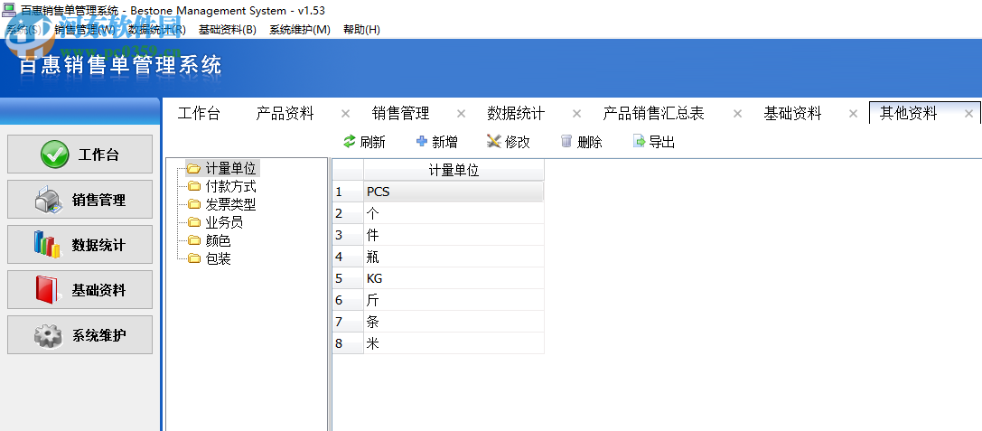The width and height of the screenshot is (982, 431).
Task: Click the folder icon beside 包装
Action: [x=194, y=258]
